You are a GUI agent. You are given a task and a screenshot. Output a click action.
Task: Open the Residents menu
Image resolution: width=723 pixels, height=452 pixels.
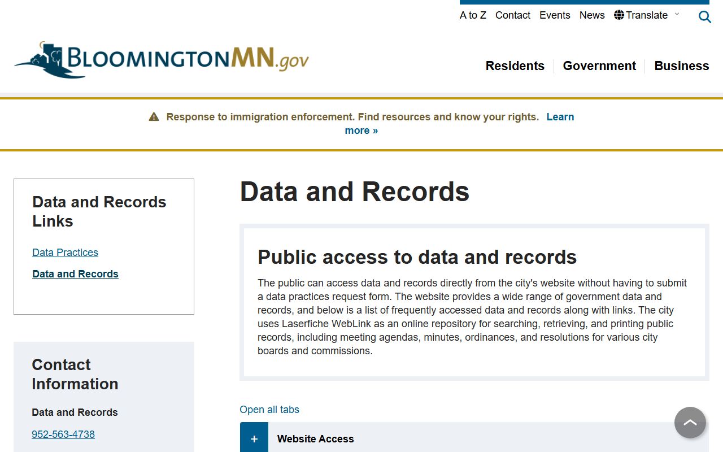click(515, 66)
